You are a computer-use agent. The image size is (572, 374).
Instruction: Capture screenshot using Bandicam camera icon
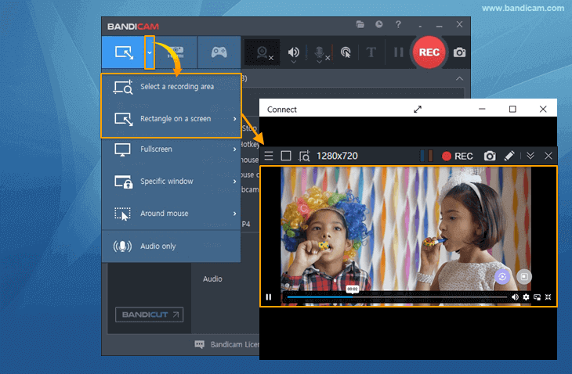coord(459,52)
